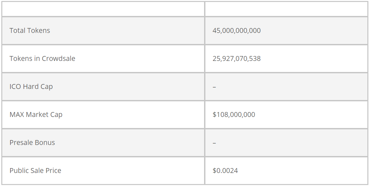Image resolution: width=369 pixels, height=186 pixels.
Task: Select the ICO Hard Cap dash value
Action: pos(215,87)
